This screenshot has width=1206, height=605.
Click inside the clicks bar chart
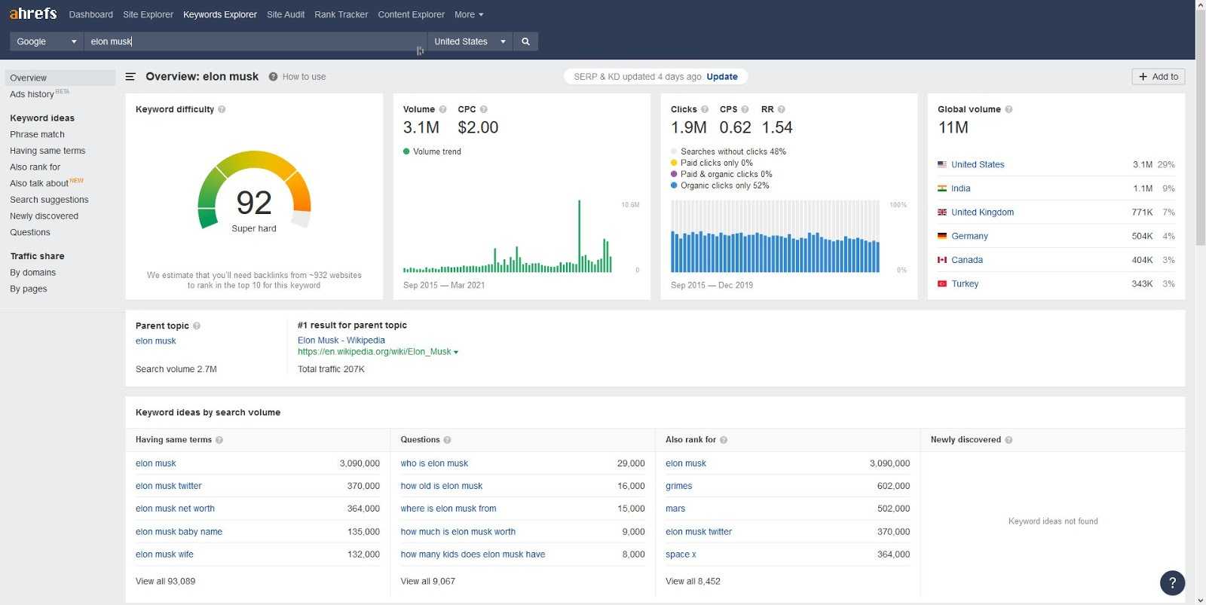click(x=775, y=237)
